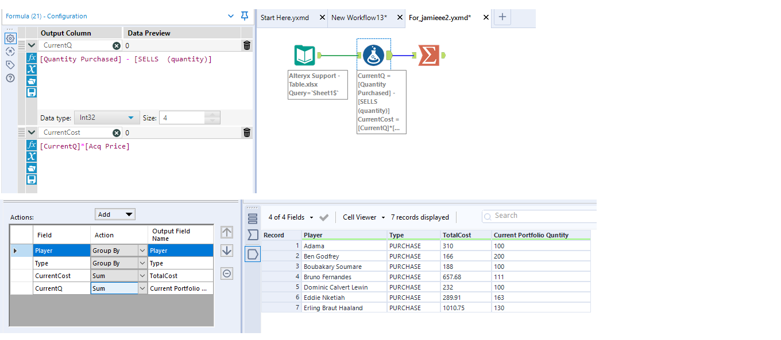Switch to the New Workflow13 tab
The width and height of the screenshot is (781, 340).
[x=362, y=18]
